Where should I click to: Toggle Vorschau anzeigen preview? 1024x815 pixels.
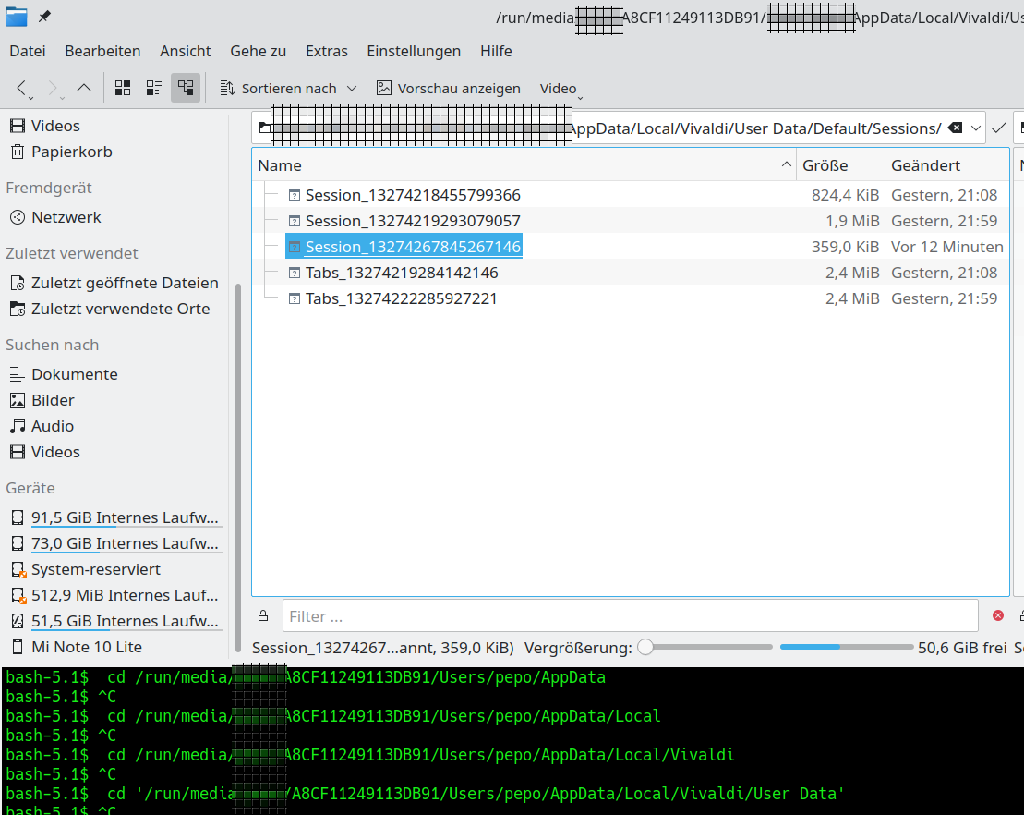(x=449, y=88)
